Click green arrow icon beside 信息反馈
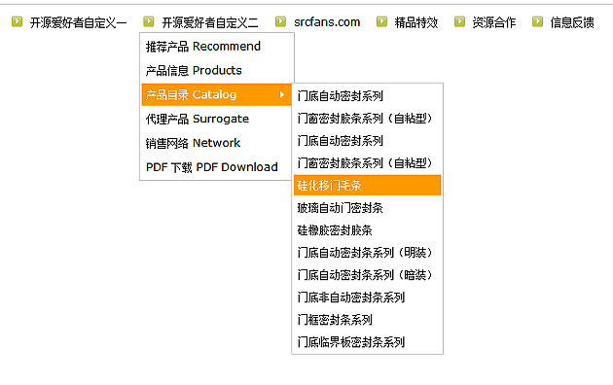Screen dimensions: 613x385 [537, 21]
